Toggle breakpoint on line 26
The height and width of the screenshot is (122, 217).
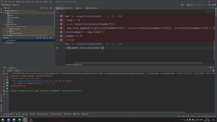click(61, 36)
